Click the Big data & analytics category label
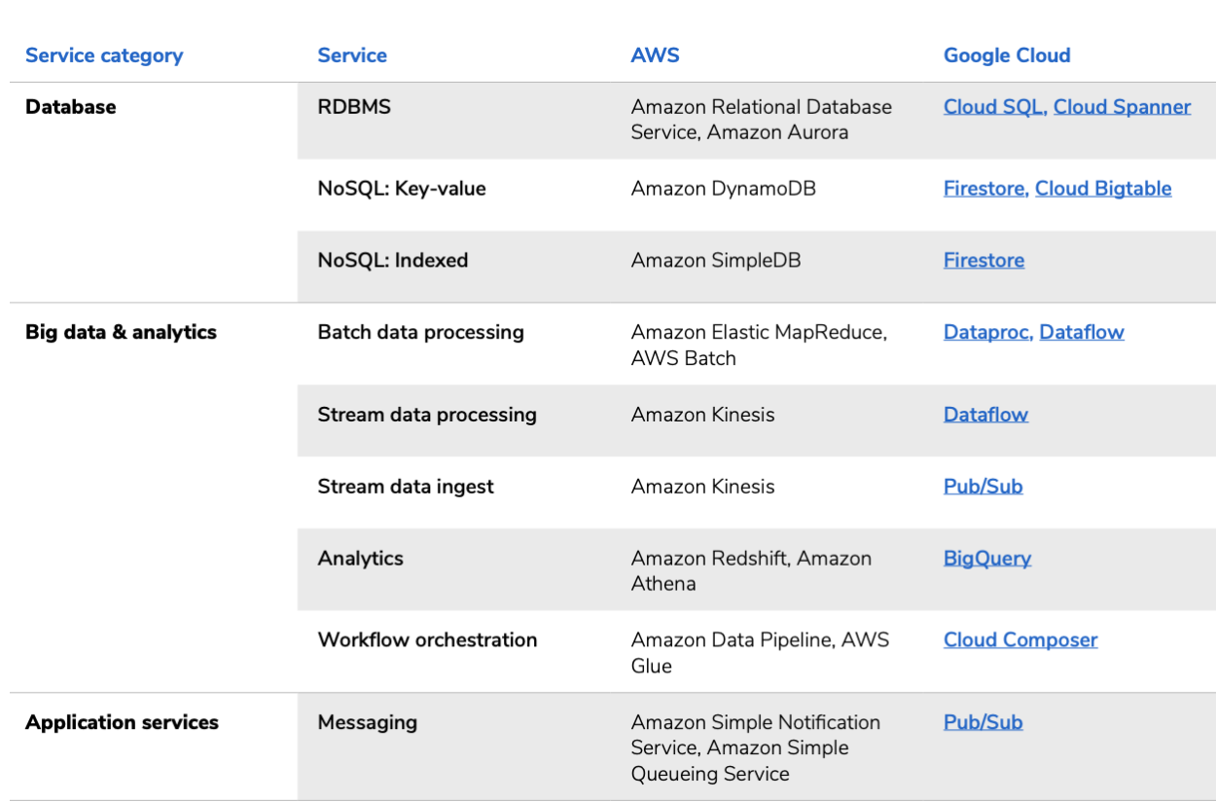This screenshot has width=1216, height=802. click(121, 332)
